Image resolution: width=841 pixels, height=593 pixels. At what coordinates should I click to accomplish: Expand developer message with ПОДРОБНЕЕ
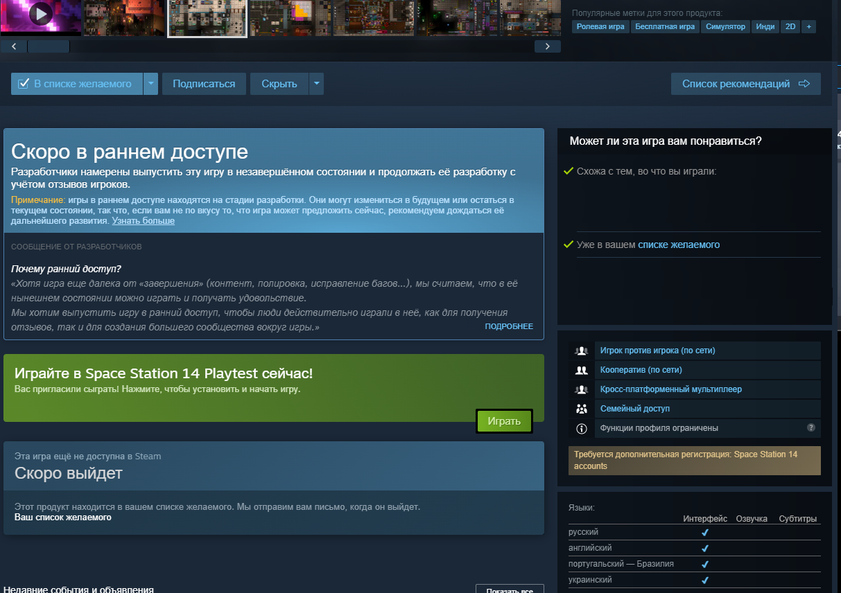[509, 326]
